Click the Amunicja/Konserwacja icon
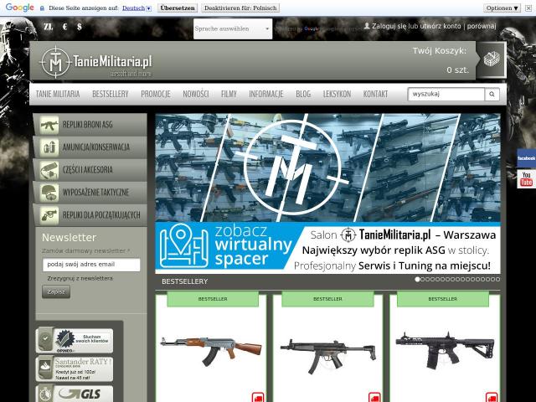Image resolution: width=536 pixels, height=402 pixels. [x=49, y=147]
